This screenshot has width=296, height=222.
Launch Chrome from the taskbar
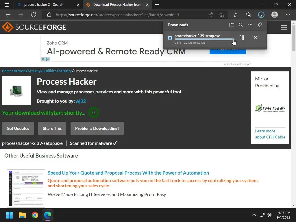pos(35,215)
